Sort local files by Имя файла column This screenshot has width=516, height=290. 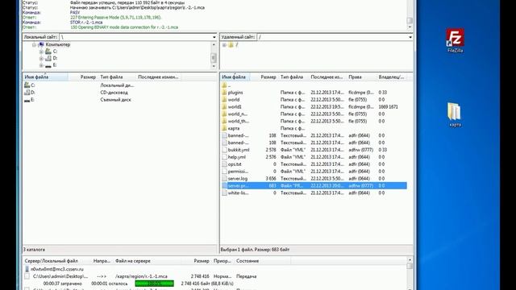tap(45, 77)
